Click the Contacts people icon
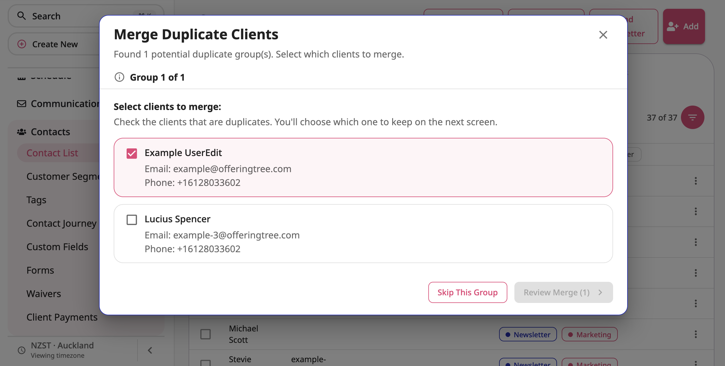 [21, 132]
